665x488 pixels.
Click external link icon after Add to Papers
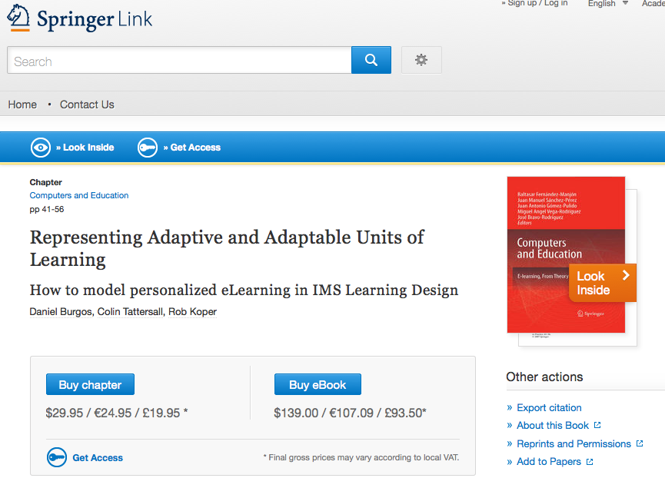tap(590, 462)
